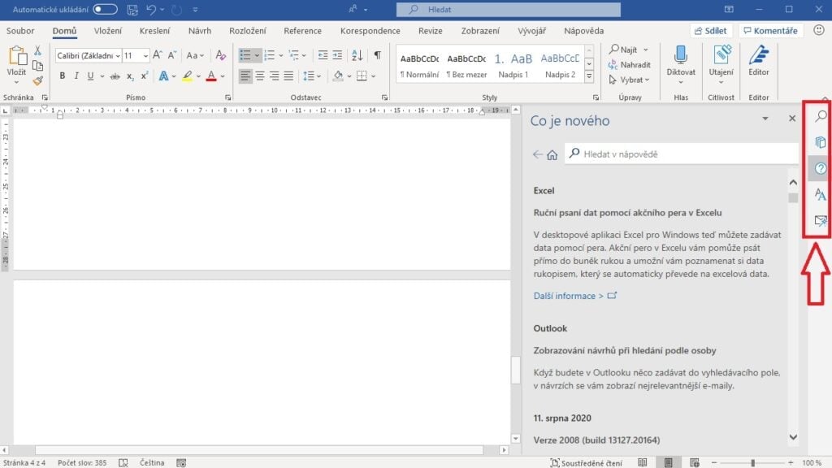This screenshot has height=468, width=832.
Task: Open the Calibri font name dropdown
Action: (x=117, y=56)
